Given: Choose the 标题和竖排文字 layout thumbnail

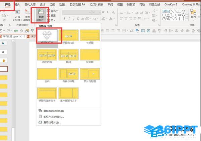Looking at the screenshot, I should (47, 93).
